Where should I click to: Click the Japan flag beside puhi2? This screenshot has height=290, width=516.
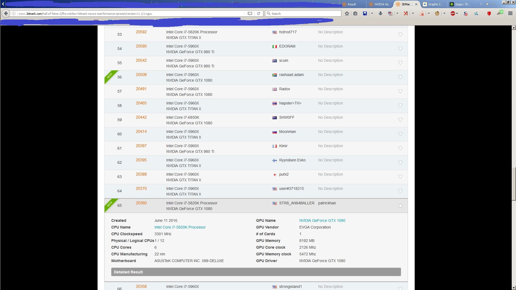(x=275, y=175)
